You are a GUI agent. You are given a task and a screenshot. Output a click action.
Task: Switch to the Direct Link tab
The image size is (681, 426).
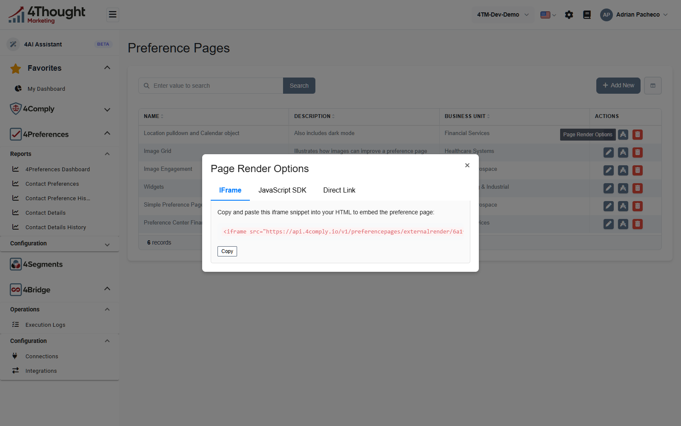pyautogui.click(x=339, y=190)
